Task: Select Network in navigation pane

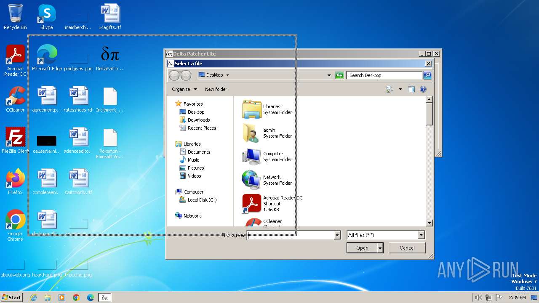Action: [188, 216]
